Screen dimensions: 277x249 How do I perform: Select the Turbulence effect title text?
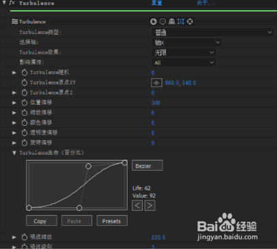tap(37, 3)
